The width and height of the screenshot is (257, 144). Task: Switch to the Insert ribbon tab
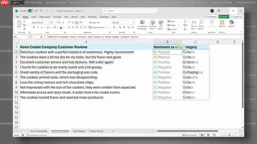coord(34,17)
